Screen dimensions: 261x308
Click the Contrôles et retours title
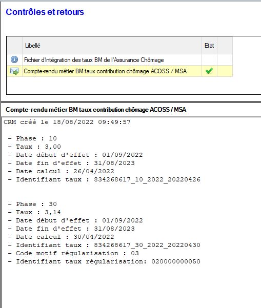[x=45, y=12]
